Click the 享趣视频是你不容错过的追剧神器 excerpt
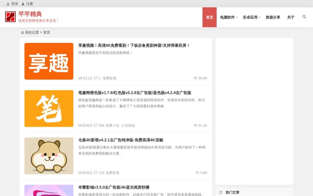313x196 pixels. click(x=105, y=53)
